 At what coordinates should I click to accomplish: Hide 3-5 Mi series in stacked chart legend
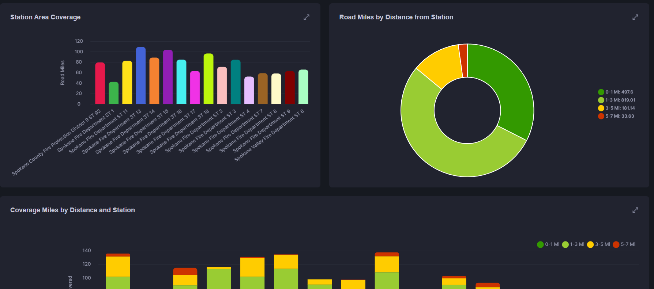click(598, 244)
